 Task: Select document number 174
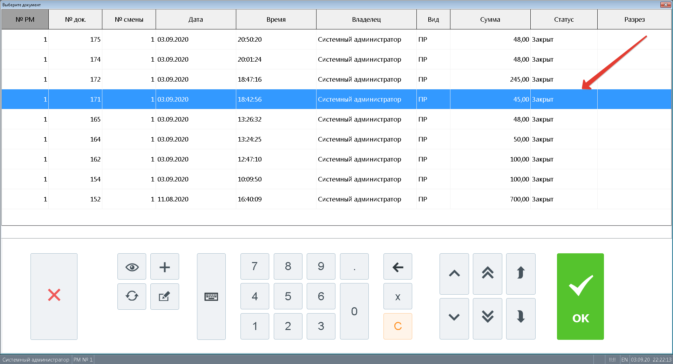click(336, 59)
